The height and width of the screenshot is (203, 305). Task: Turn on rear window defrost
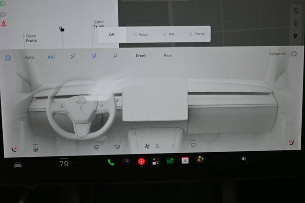pyautogui.click(x=117, y=147)
